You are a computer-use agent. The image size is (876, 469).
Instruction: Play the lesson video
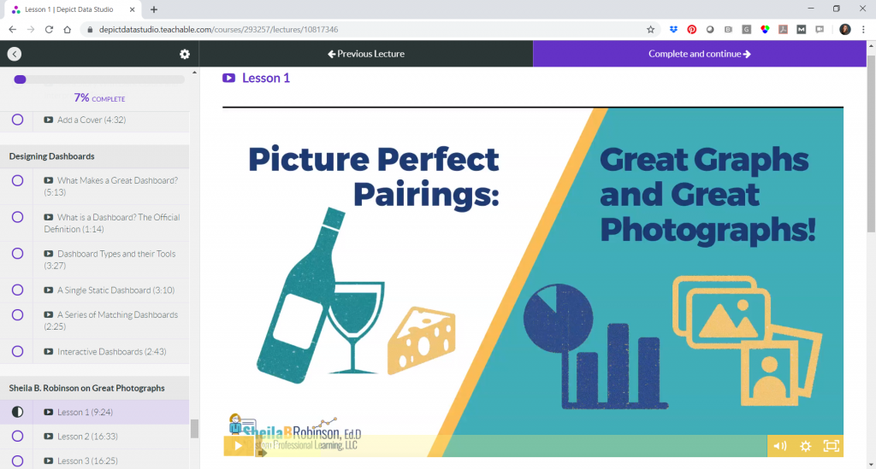pos(239,446)
